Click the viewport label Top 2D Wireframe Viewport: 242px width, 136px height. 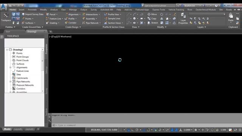tap(60, 37)
